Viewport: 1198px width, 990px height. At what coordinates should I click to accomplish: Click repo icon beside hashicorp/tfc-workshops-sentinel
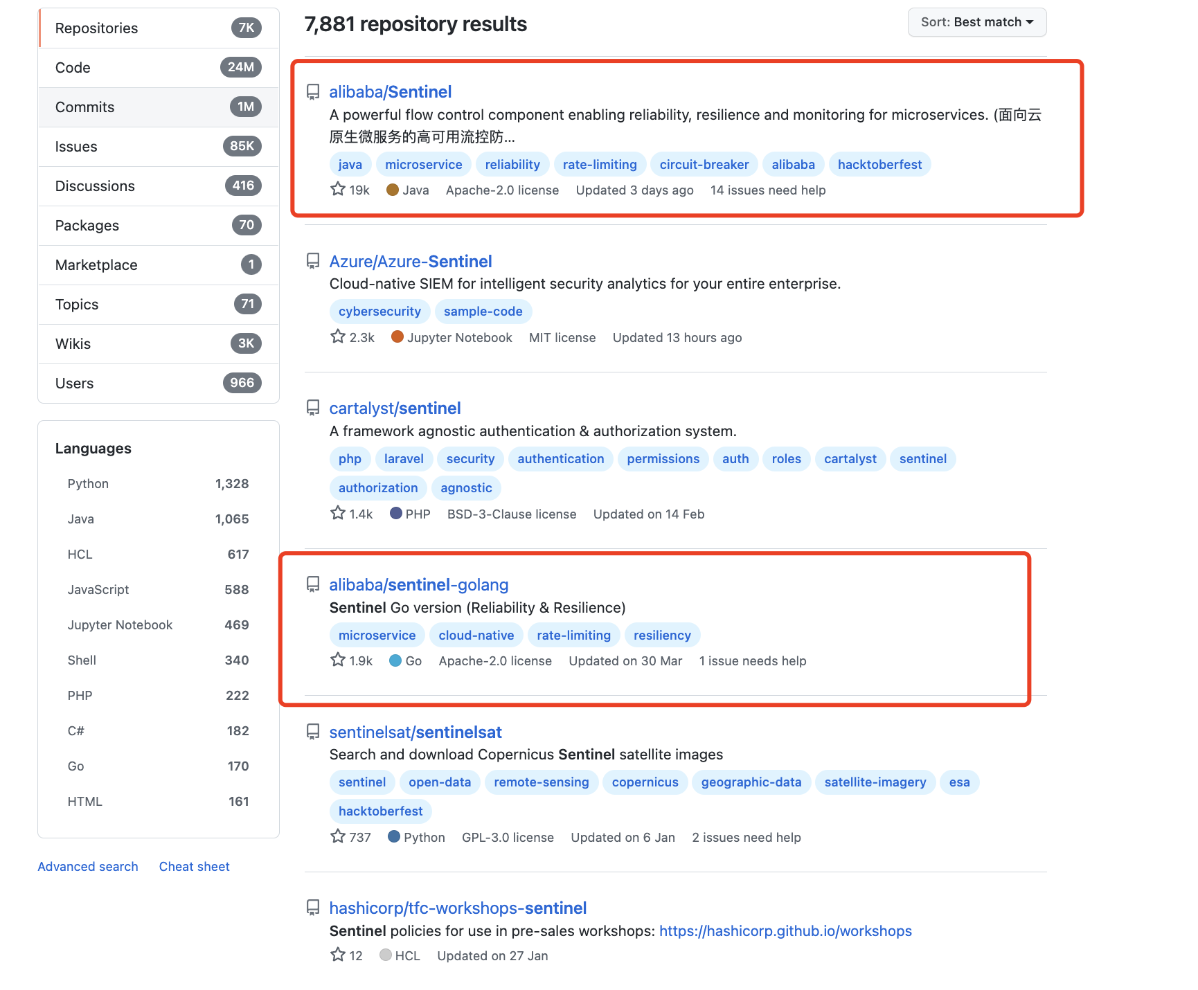click(313, 908)
